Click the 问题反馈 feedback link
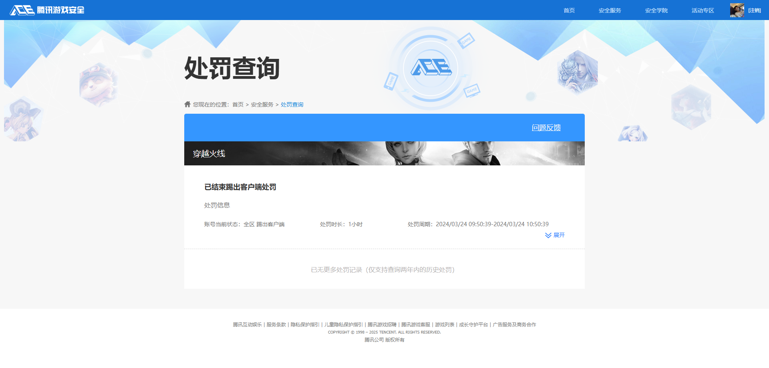 (546, 127)
